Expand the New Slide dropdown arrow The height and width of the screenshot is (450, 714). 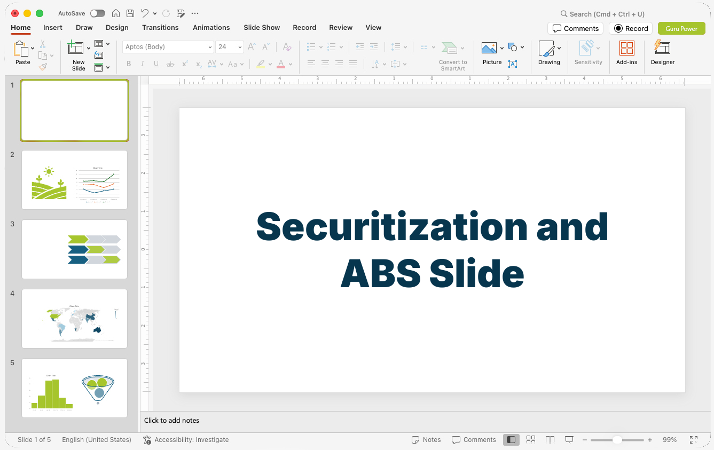[89, 49]
